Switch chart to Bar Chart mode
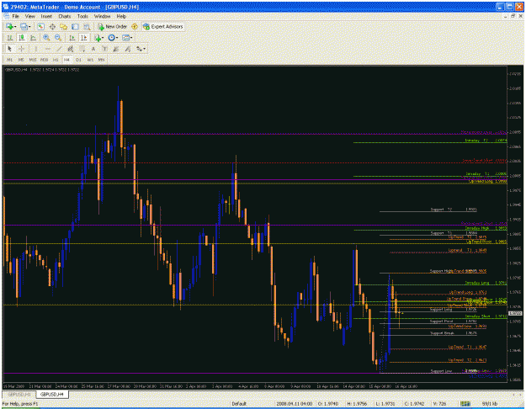This screenshot has height=409, width=526. pos(10,38)
